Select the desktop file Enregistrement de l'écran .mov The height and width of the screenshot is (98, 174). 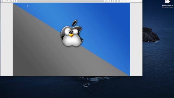click(167, 4)
